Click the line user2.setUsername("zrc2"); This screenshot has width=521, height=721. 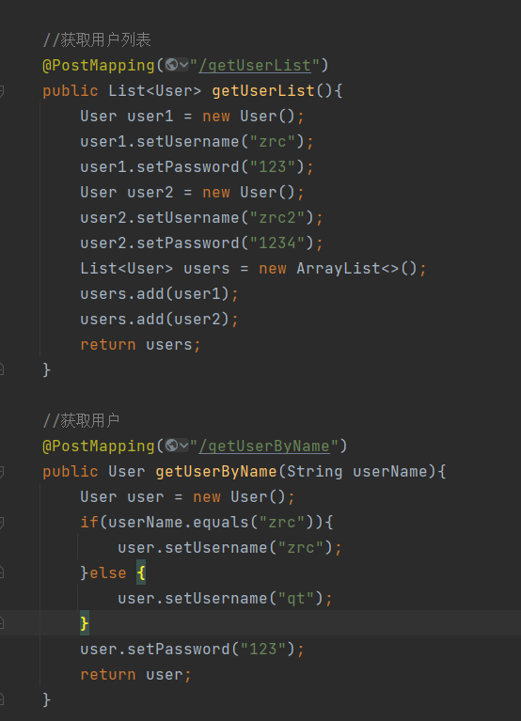[x=201, y=217]
